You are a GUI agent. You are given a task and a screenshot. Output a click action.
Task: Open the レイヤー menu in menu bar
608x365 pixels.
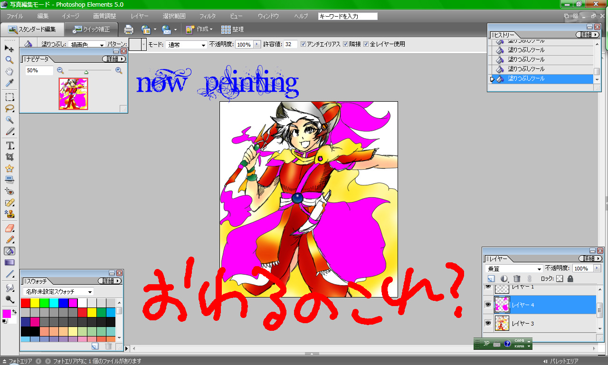pos(140,16)
